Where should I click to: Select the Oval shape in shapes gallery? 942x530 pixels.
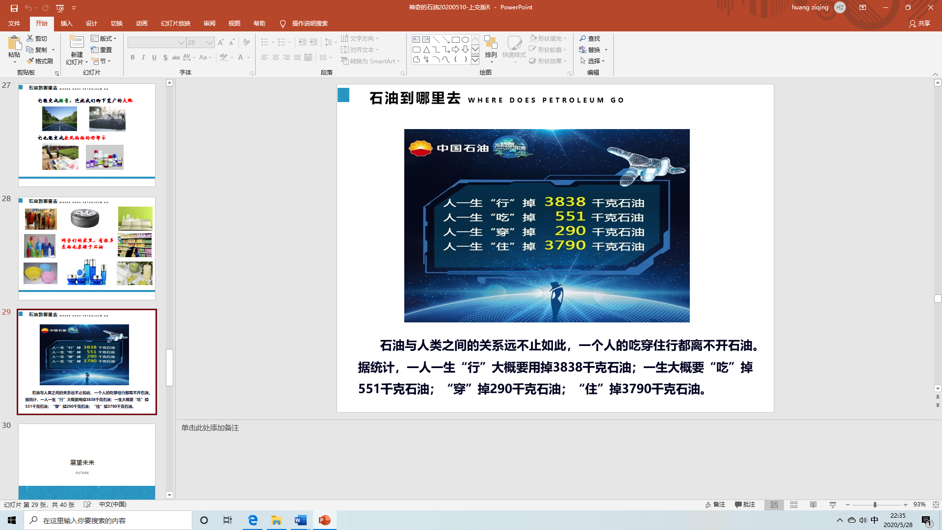click(x=465, y=39)
